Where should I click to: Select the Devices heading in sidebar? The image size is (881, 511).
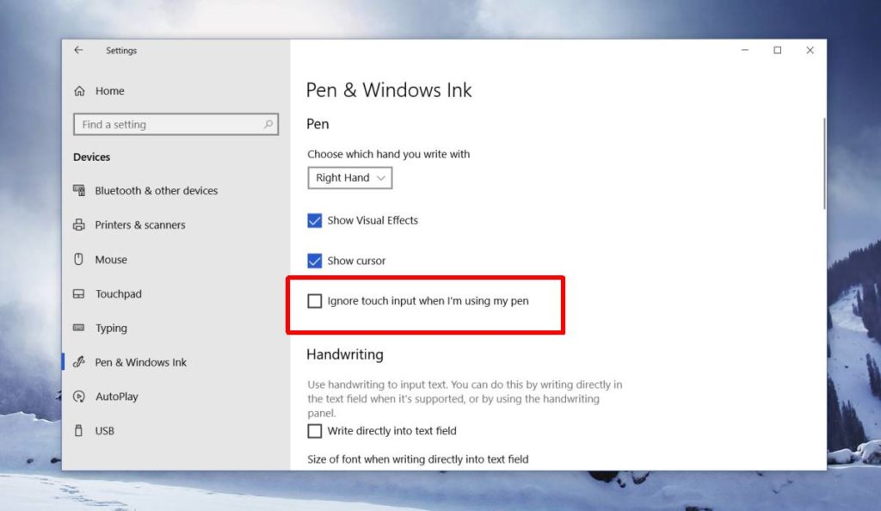pos(91,157)
